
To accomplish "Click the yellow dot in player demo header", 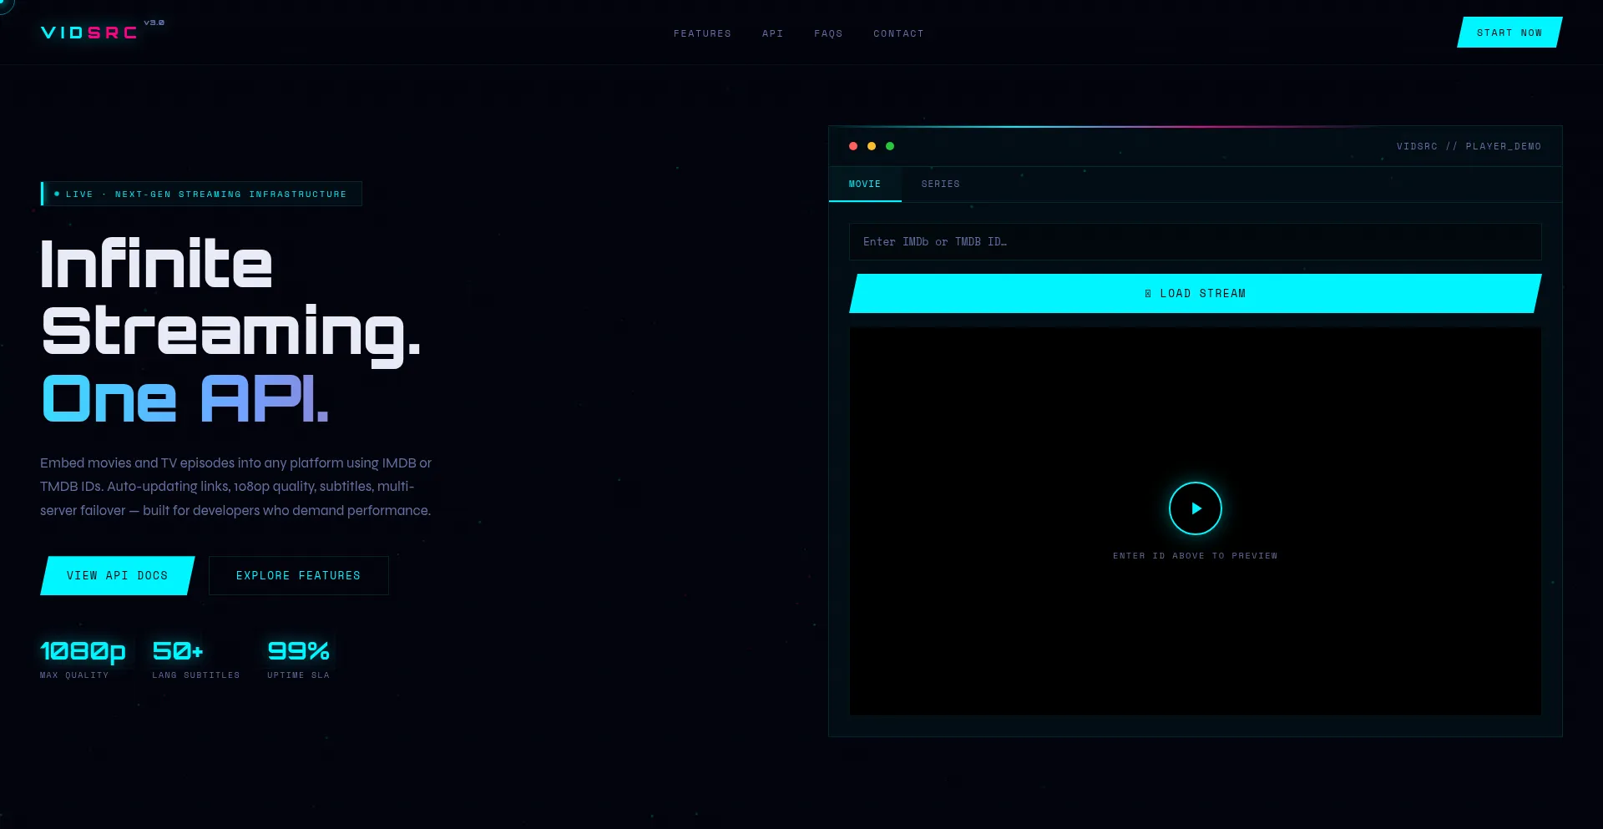I will coord(872,146).
